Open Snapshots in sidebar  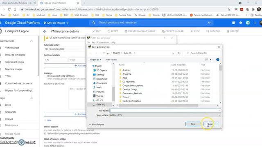coord(11,112)
